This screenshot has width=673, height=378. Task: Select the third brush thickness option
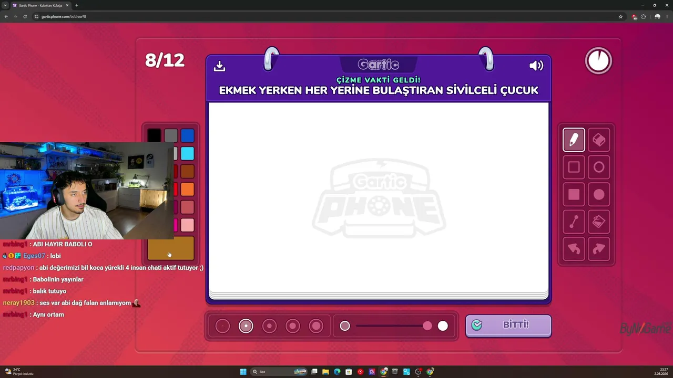[x=269, y=326]
